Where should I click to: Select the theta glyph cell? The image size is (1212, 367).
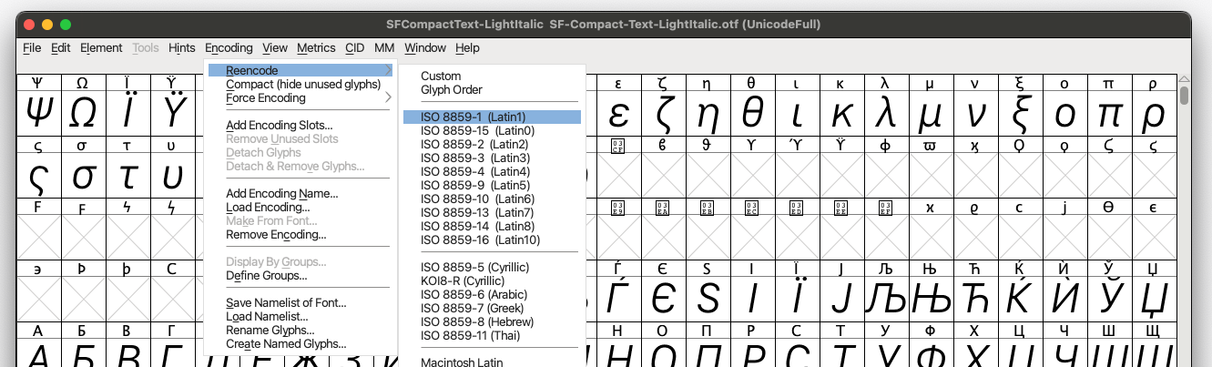752,114
